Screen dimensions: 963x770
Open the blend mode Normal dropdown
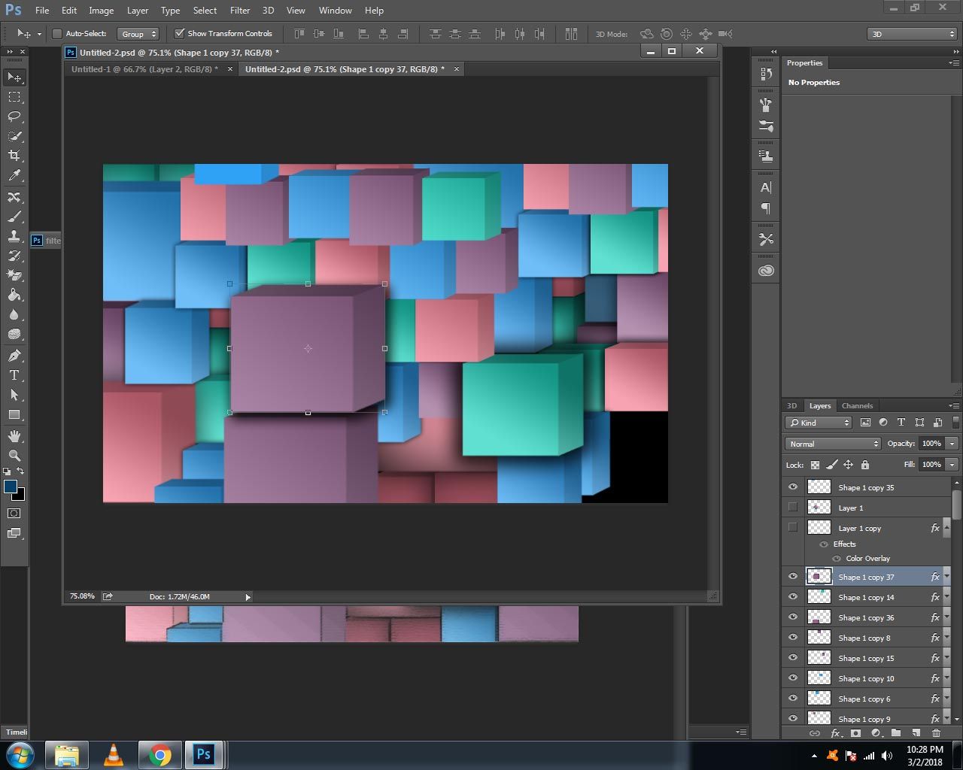[x=833, y=444]
